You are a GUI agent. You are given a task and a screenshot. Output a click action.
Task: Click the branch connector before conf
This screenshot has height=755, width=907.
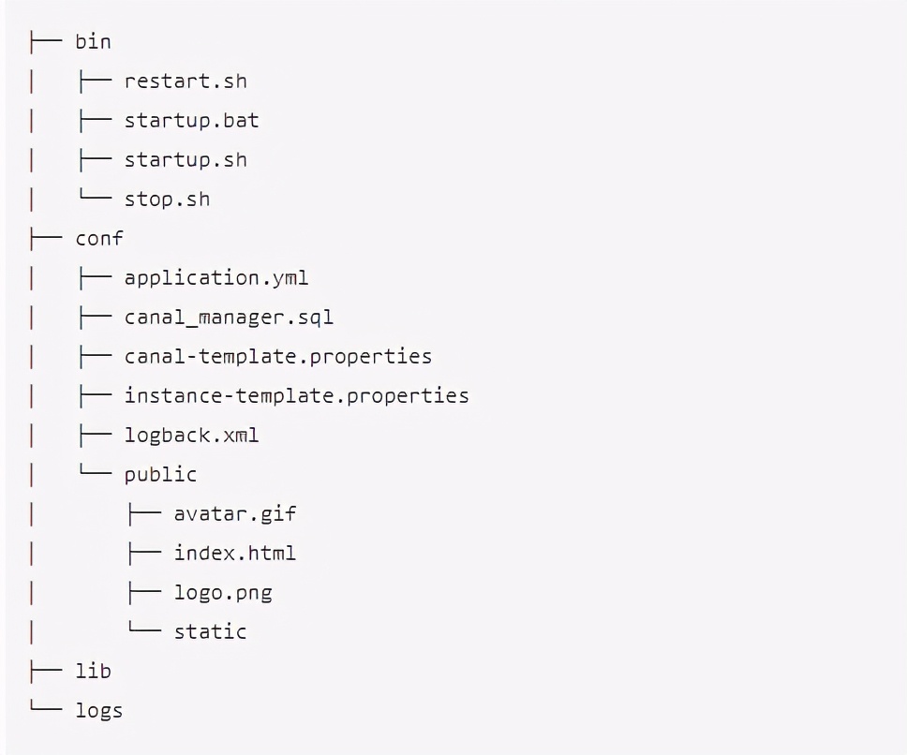pyautogui.click(x=46, y=238)
